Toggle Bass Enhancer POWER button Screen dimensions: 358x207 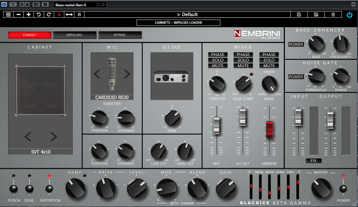pyautogui.click(x=296, y=44)
